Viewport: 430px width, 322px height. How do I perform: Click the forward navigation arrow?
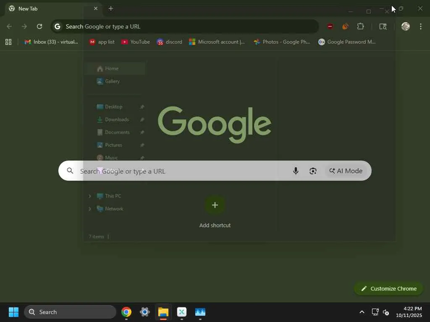[x=24, y=26]
